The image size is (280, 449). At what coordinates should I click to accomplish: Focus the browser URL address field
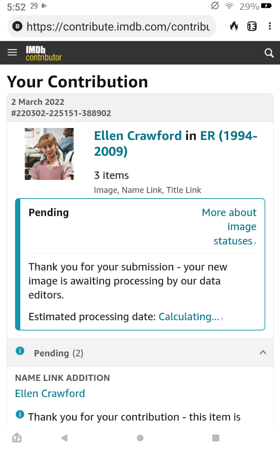click(118, 26)
